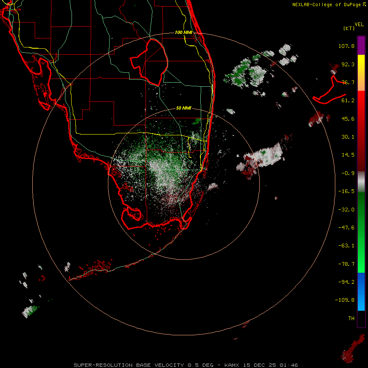Pick the blue segment of velocity color bar
This screenshot has width=368, height=368.
[361, 292]
